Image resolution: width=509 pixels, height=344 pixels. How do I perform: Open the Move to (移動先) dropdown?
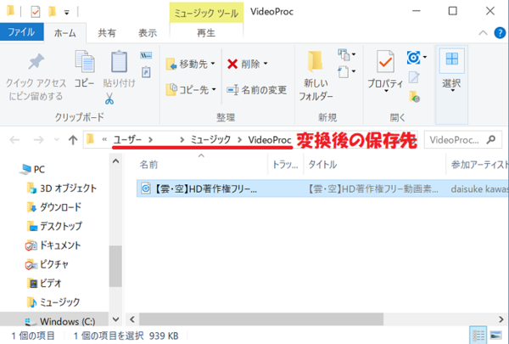click(191, 64)
